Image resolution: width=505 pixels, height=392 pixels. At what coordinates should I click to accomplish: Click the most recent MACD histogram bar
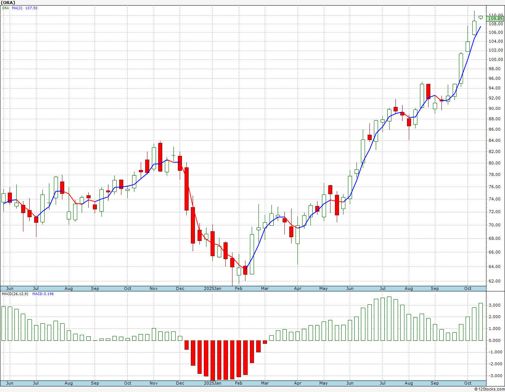(481, 322)
